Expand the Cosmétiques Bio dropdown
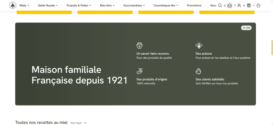 [x=166, y=5]
